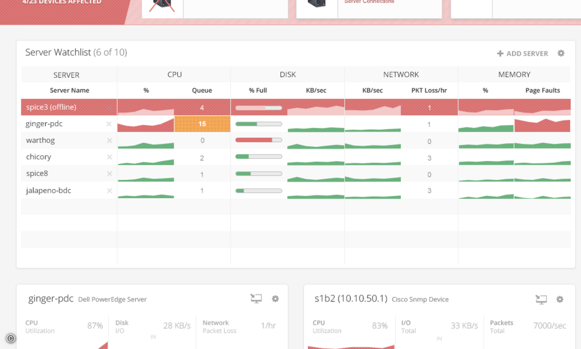Click ginger-pdc Disk I/O 28 KB/s stat
581x349 pixels.
[x=153, y=327]
